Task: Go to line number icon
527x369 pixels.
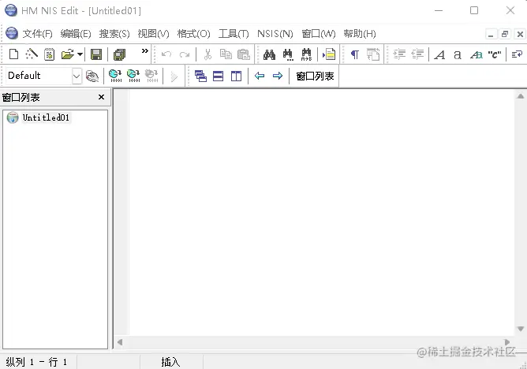Action: [x=329, y=54]
